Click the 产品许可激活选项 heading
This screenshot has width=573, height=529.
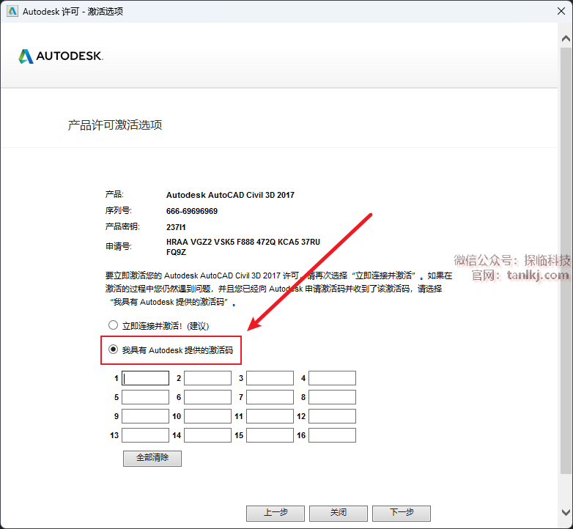[115, 125]
